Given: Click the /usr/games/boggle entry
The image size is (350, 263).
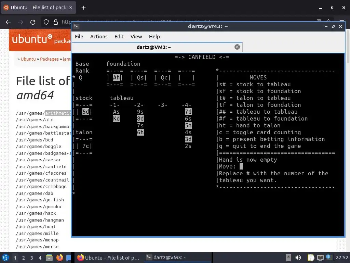Looking at the screenshot, I should [38, 147].
